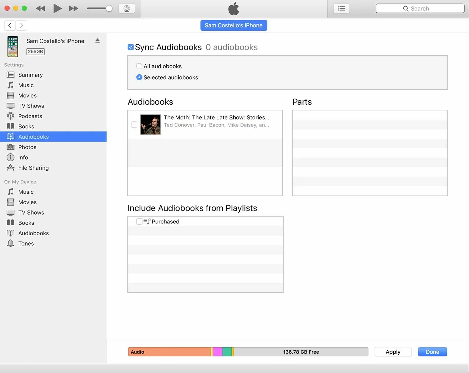Click the iPhone device thumbnail in sidebar

13,47
